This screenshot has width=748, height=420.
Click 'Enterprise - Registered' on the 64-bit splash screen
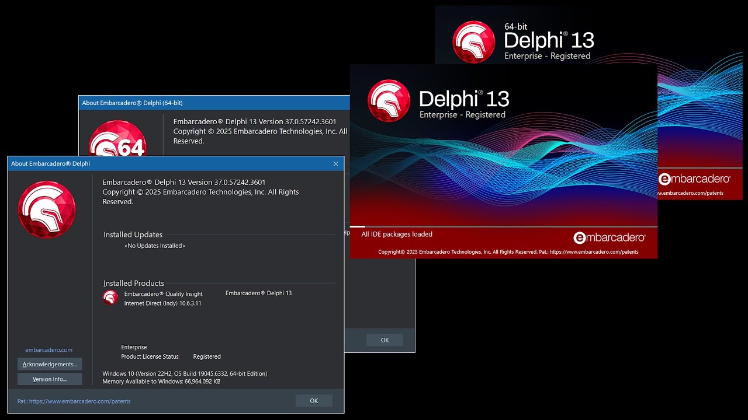click(548, 56)
